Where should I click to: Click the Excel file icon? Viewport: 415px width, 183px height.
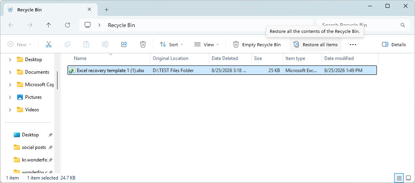[x=71, y=71]
